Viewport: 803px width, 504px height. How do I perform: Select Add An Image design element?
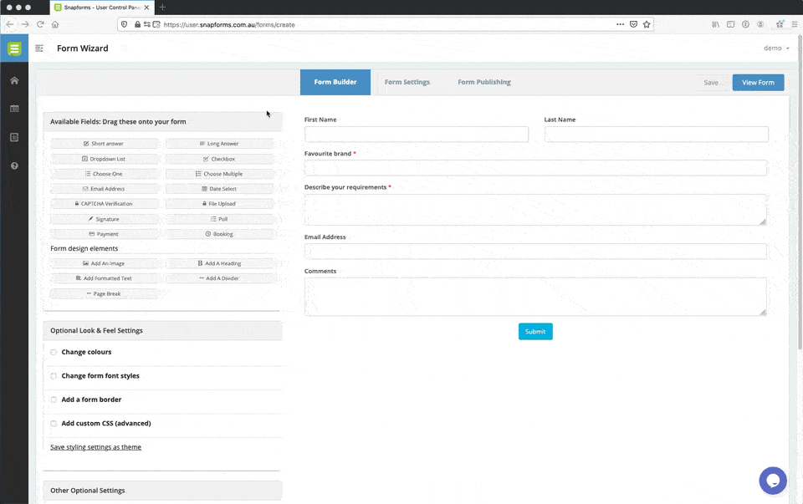point(104,263)
